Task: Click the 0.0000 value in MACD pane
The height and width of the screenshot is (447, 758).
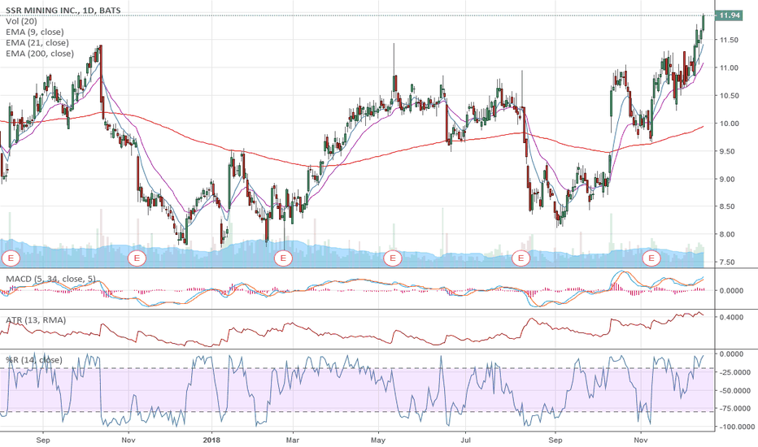Action: [731, 290]
